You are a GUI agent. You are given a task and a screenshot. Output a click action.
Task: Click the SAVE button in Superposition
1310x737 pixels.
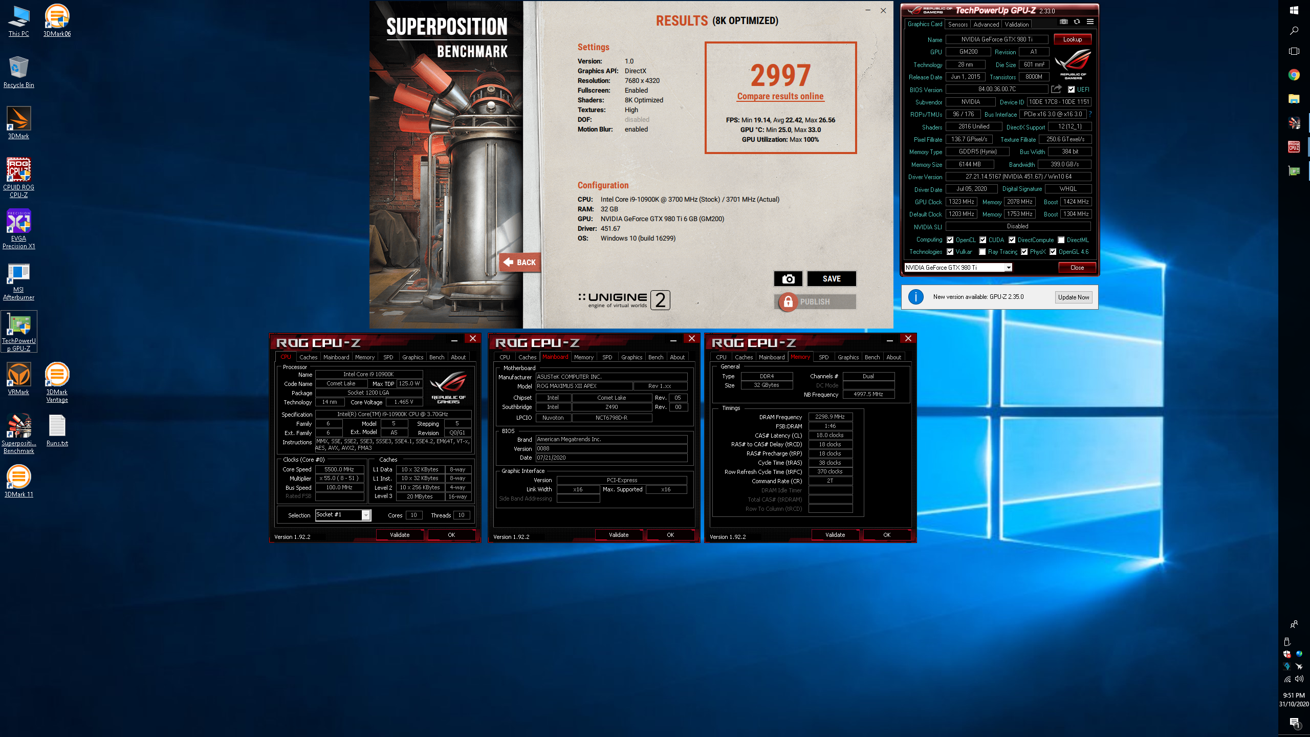[832, 279]
